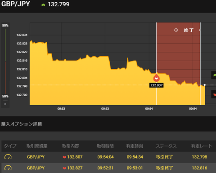Viewport: 216px width, 173px height.
Task: Click the trader sentiment vertical bar
Action: point(5,61)
